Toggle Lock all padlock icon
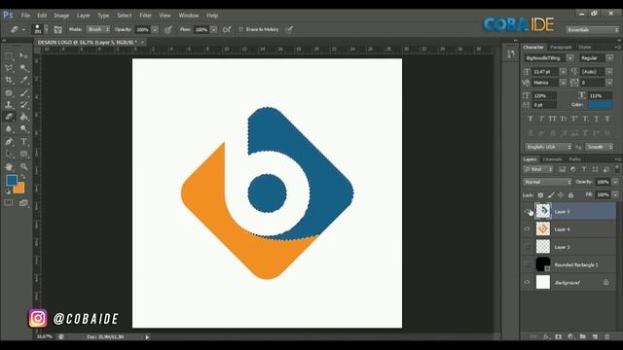Viewport: 623px width, 350px height. [x=571, y=194]
